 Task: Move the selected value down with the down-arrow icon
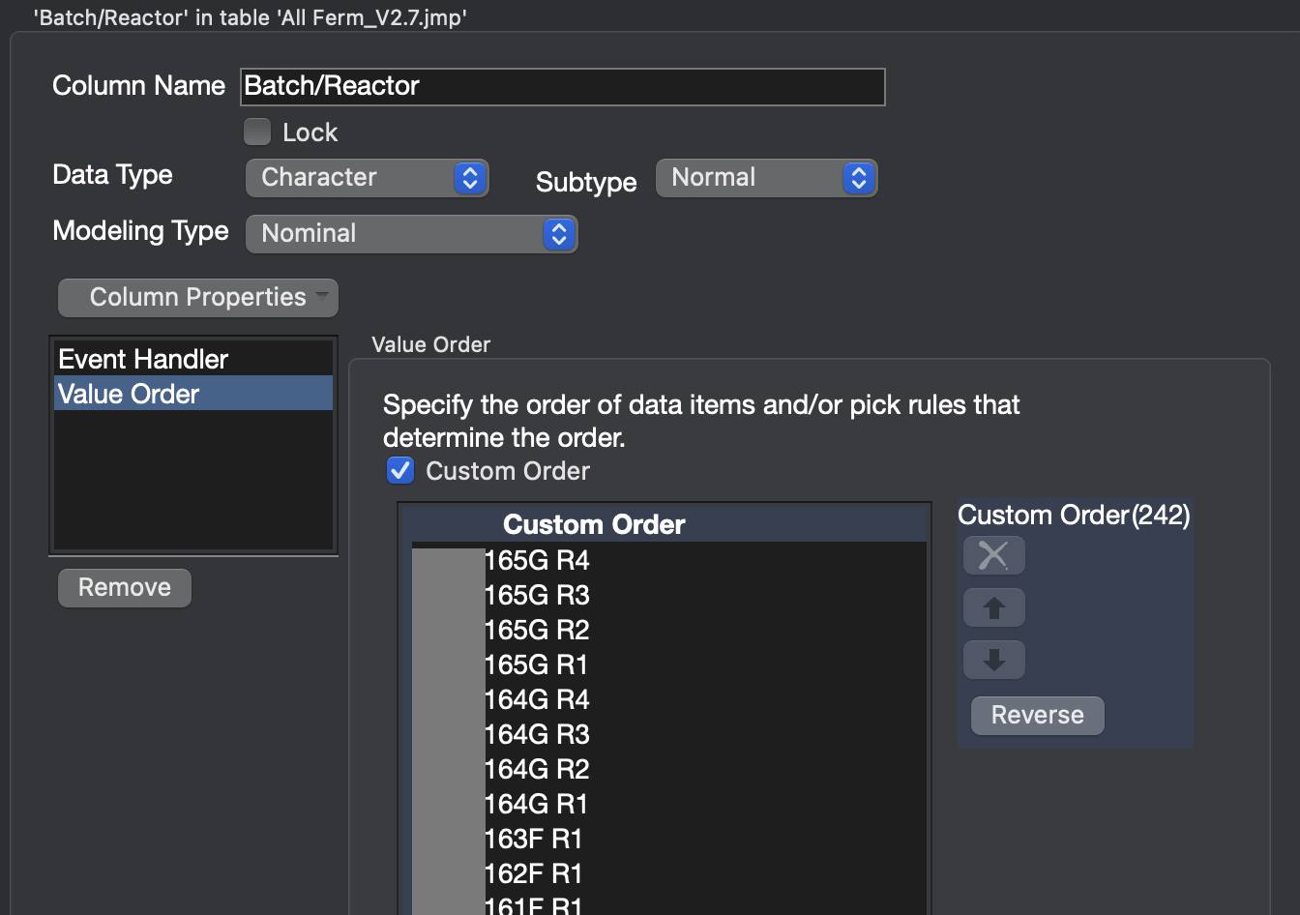coord(993,659)
